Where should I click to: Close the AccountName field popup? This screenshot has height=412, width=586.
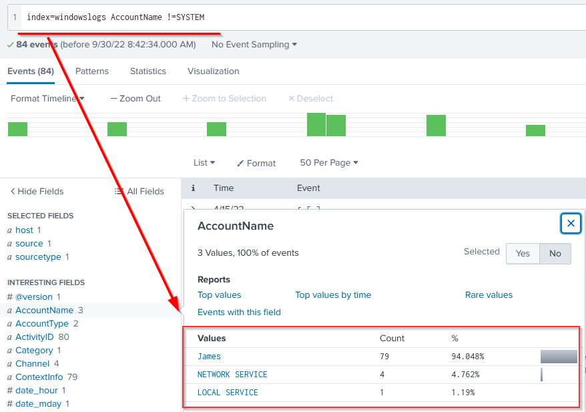pos(571,224)
